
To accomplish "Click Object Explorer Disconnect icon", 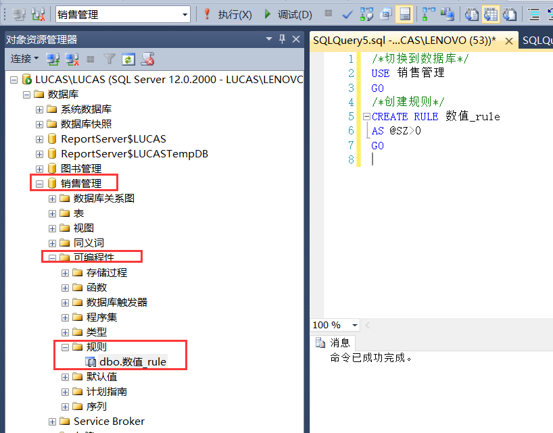I will point(72,59).
